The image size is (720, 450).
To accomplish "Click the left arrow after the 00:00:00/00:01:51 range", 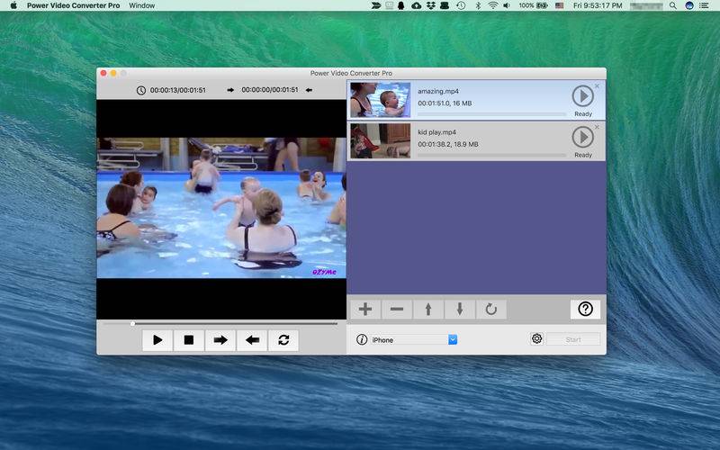I will point(309,90).
